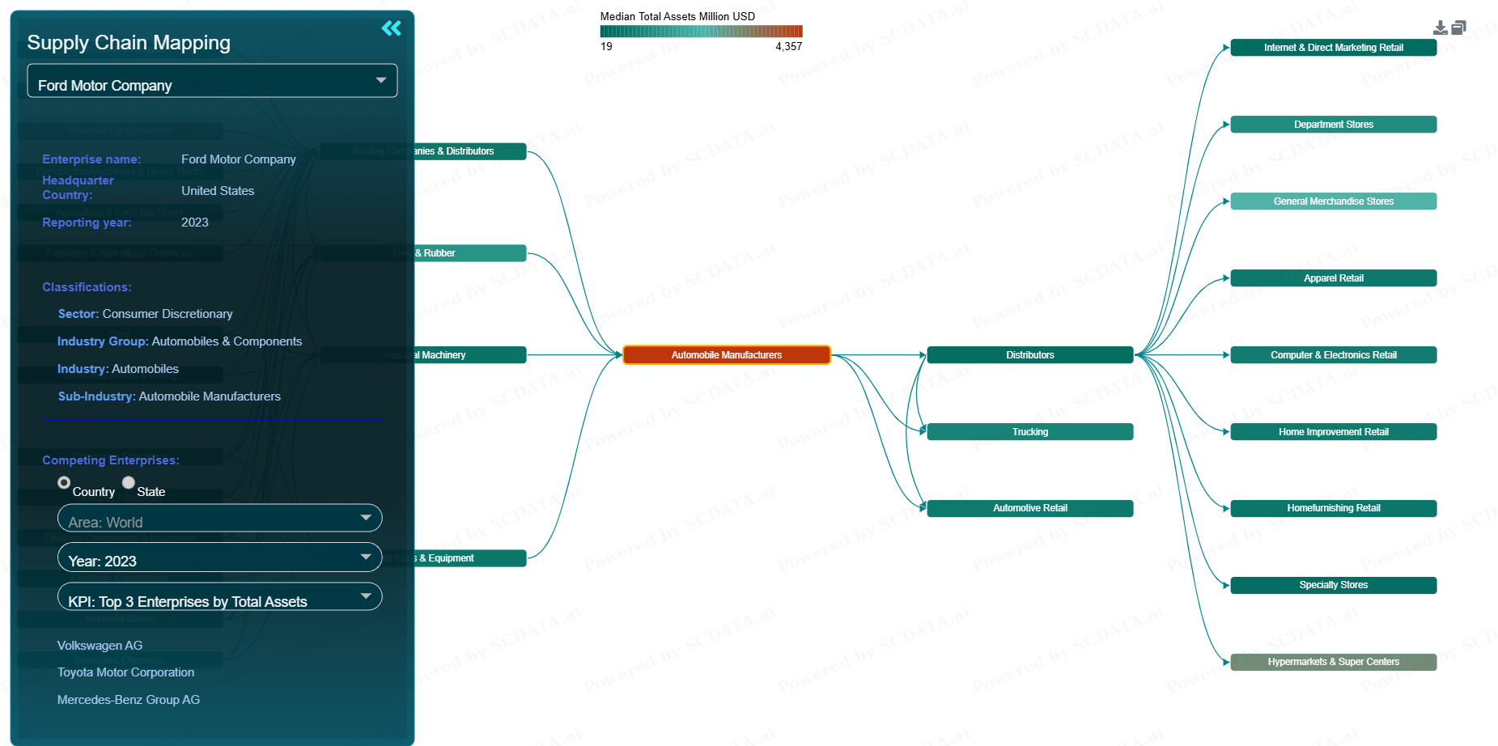The height and width of the screenshot is (746, 1498).
Task: Select the Department Stores node
Action: [x=1333, y=125]
